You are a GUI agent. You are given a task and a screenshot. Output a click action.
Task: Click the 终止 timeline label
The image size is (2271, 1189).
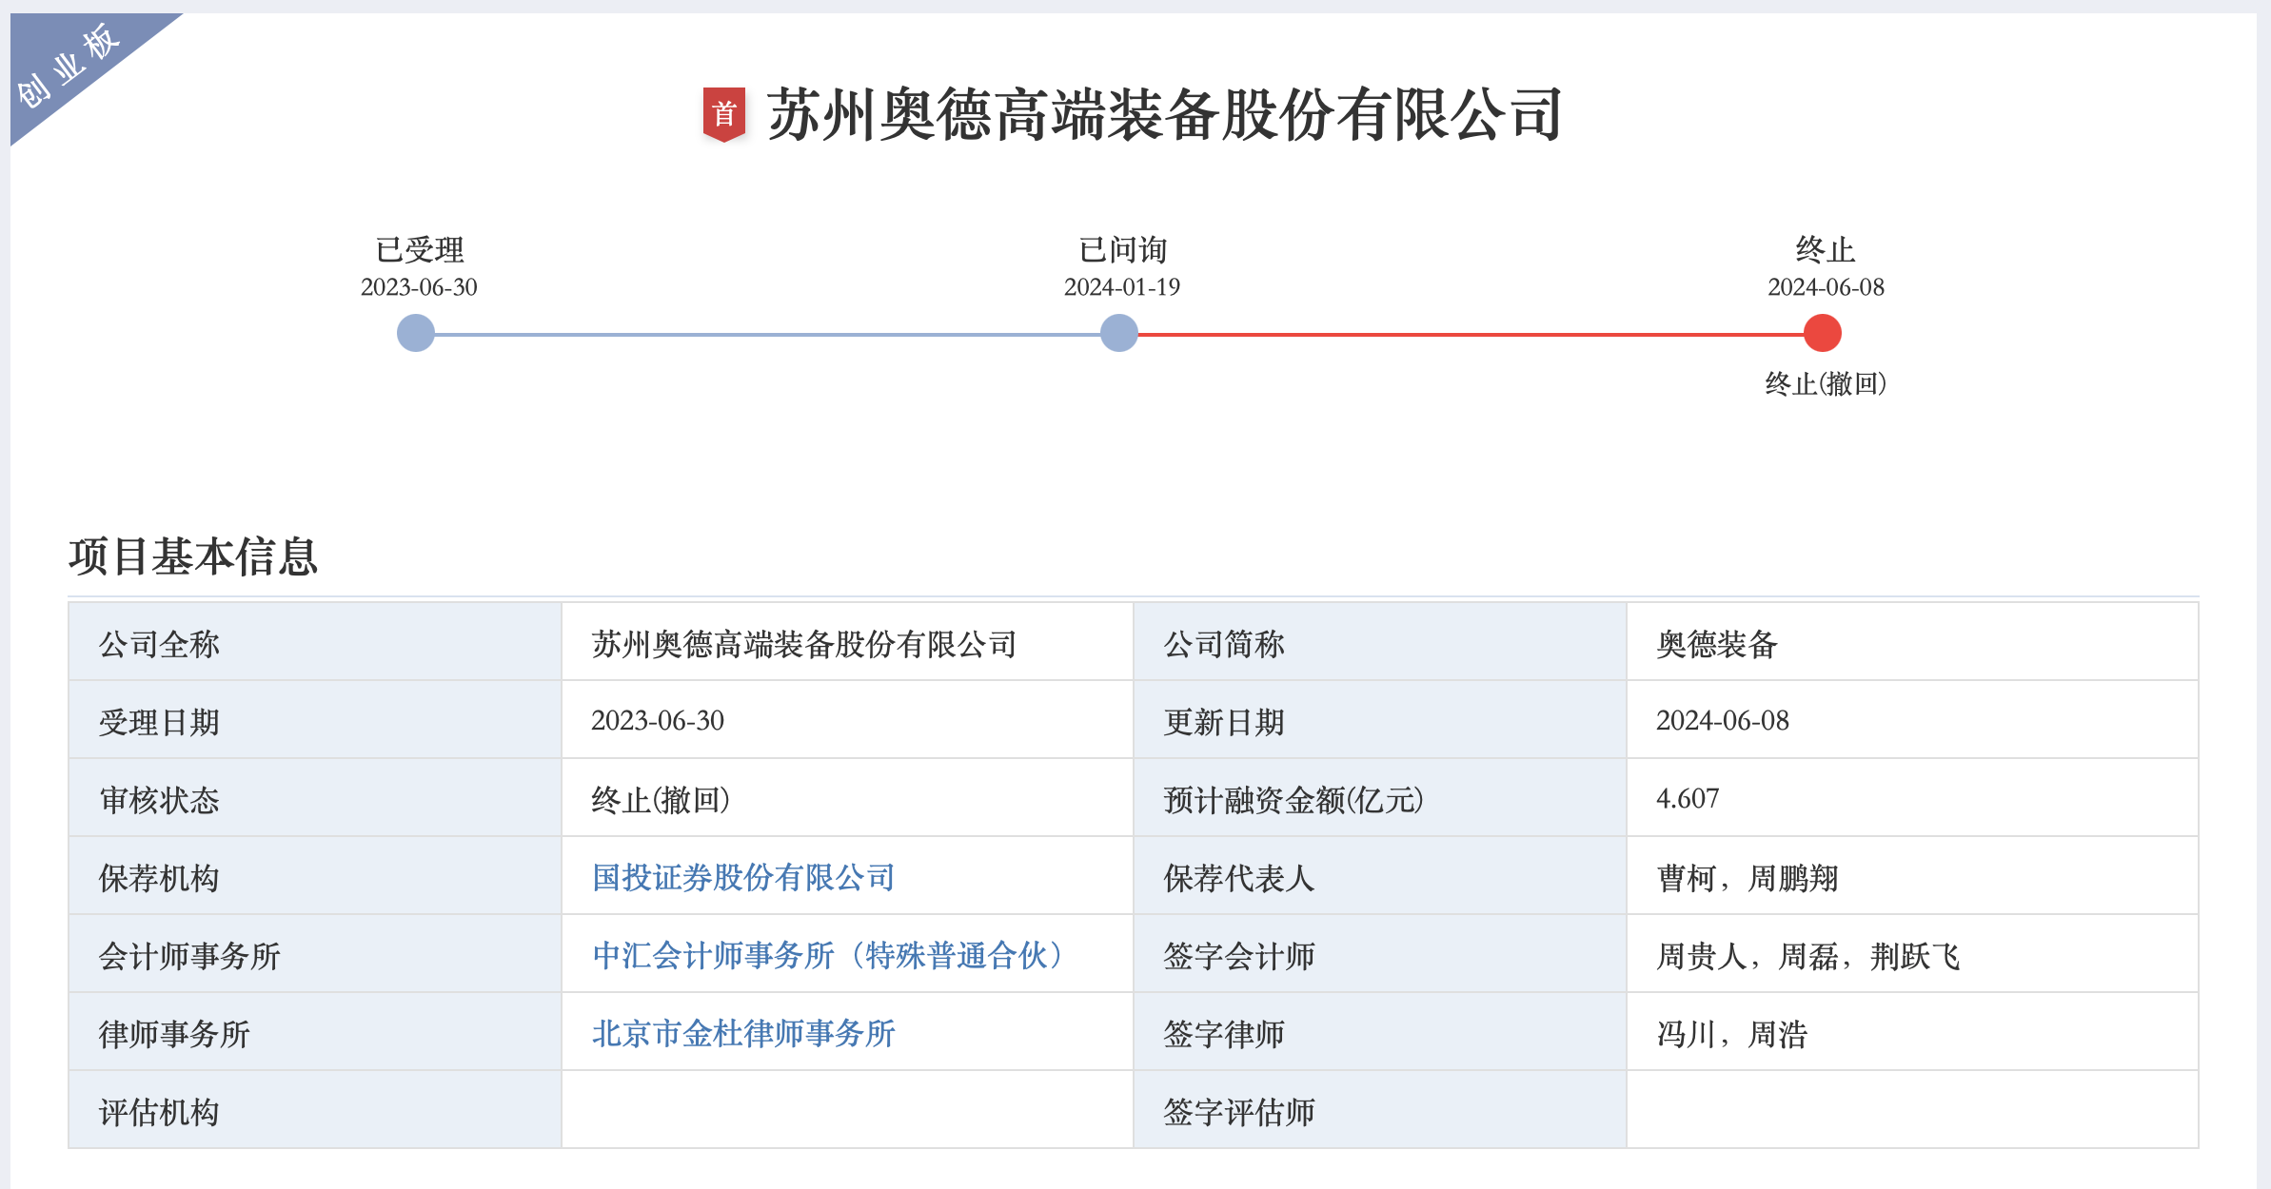coord(1826,250)
